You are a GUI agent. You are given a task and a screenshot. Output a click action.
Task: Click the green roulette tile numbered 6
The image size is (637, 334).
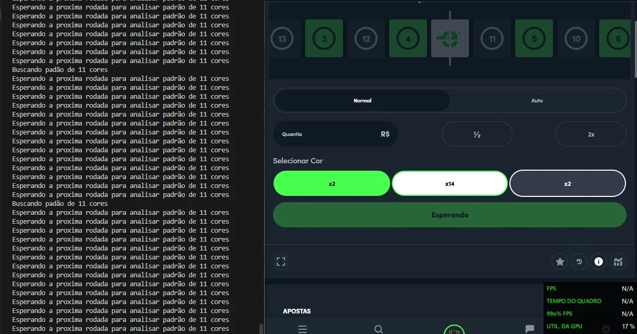click(x=615, y=39)
